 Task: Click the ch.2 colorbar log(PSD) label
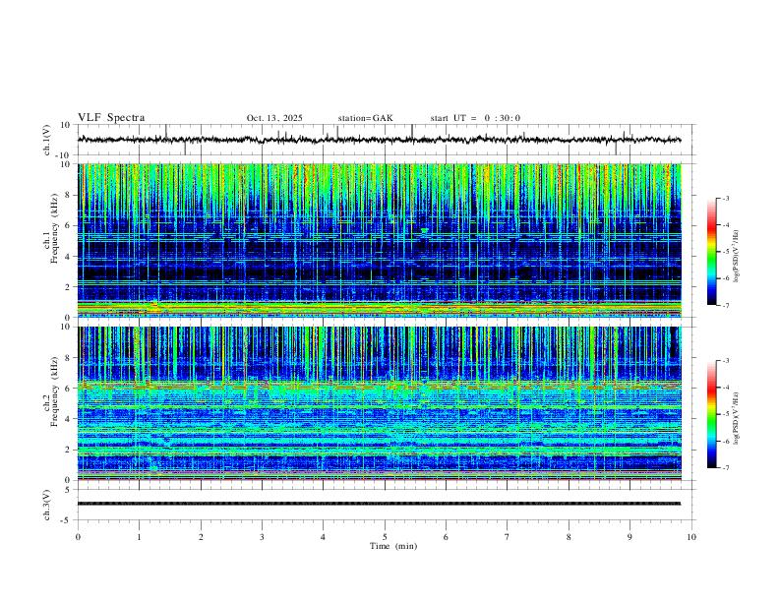737,418
